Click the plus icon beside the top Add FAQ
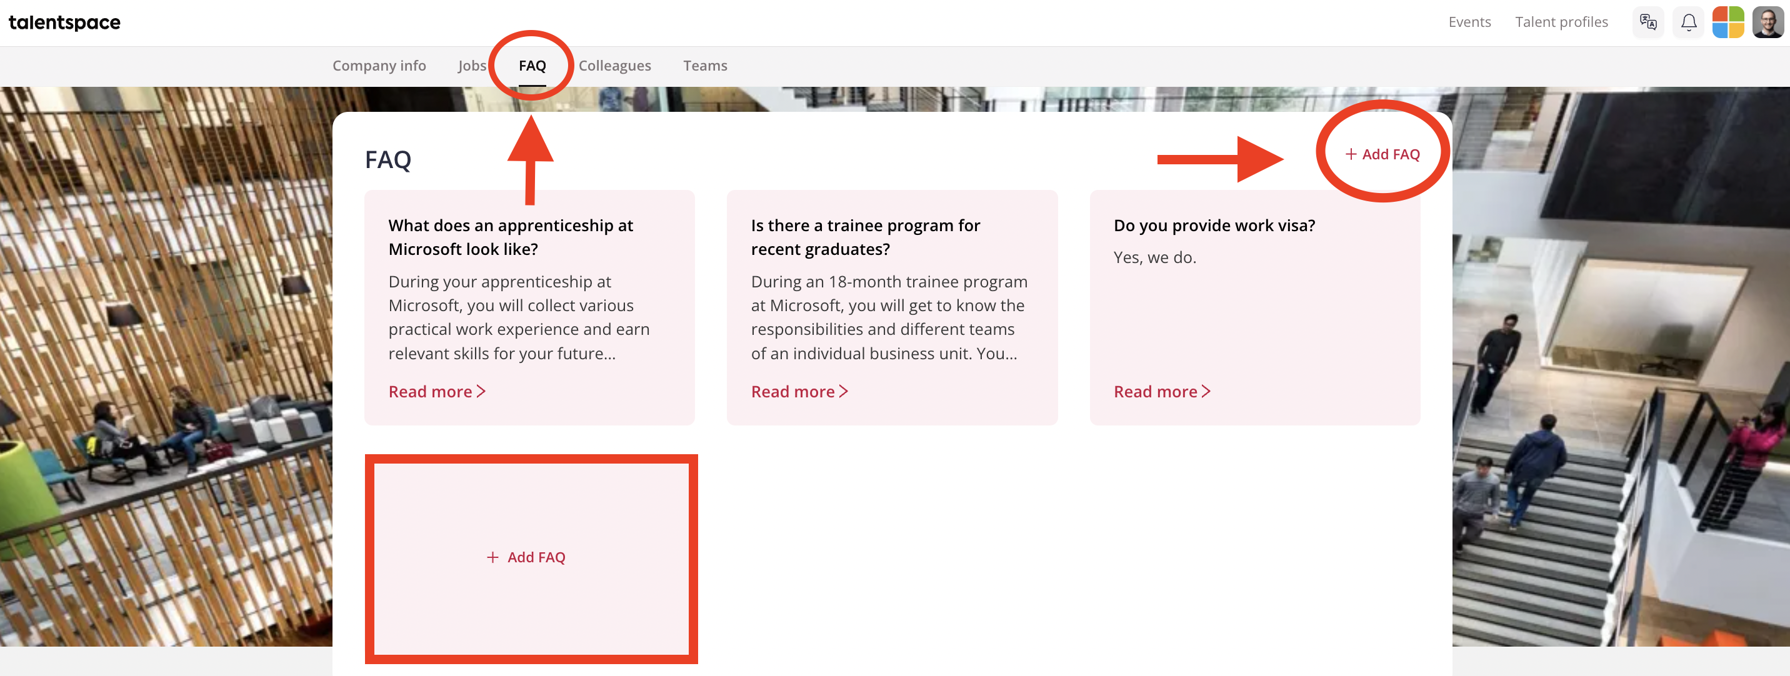The image size is (1790, 676). click(x=1351, y=154)
